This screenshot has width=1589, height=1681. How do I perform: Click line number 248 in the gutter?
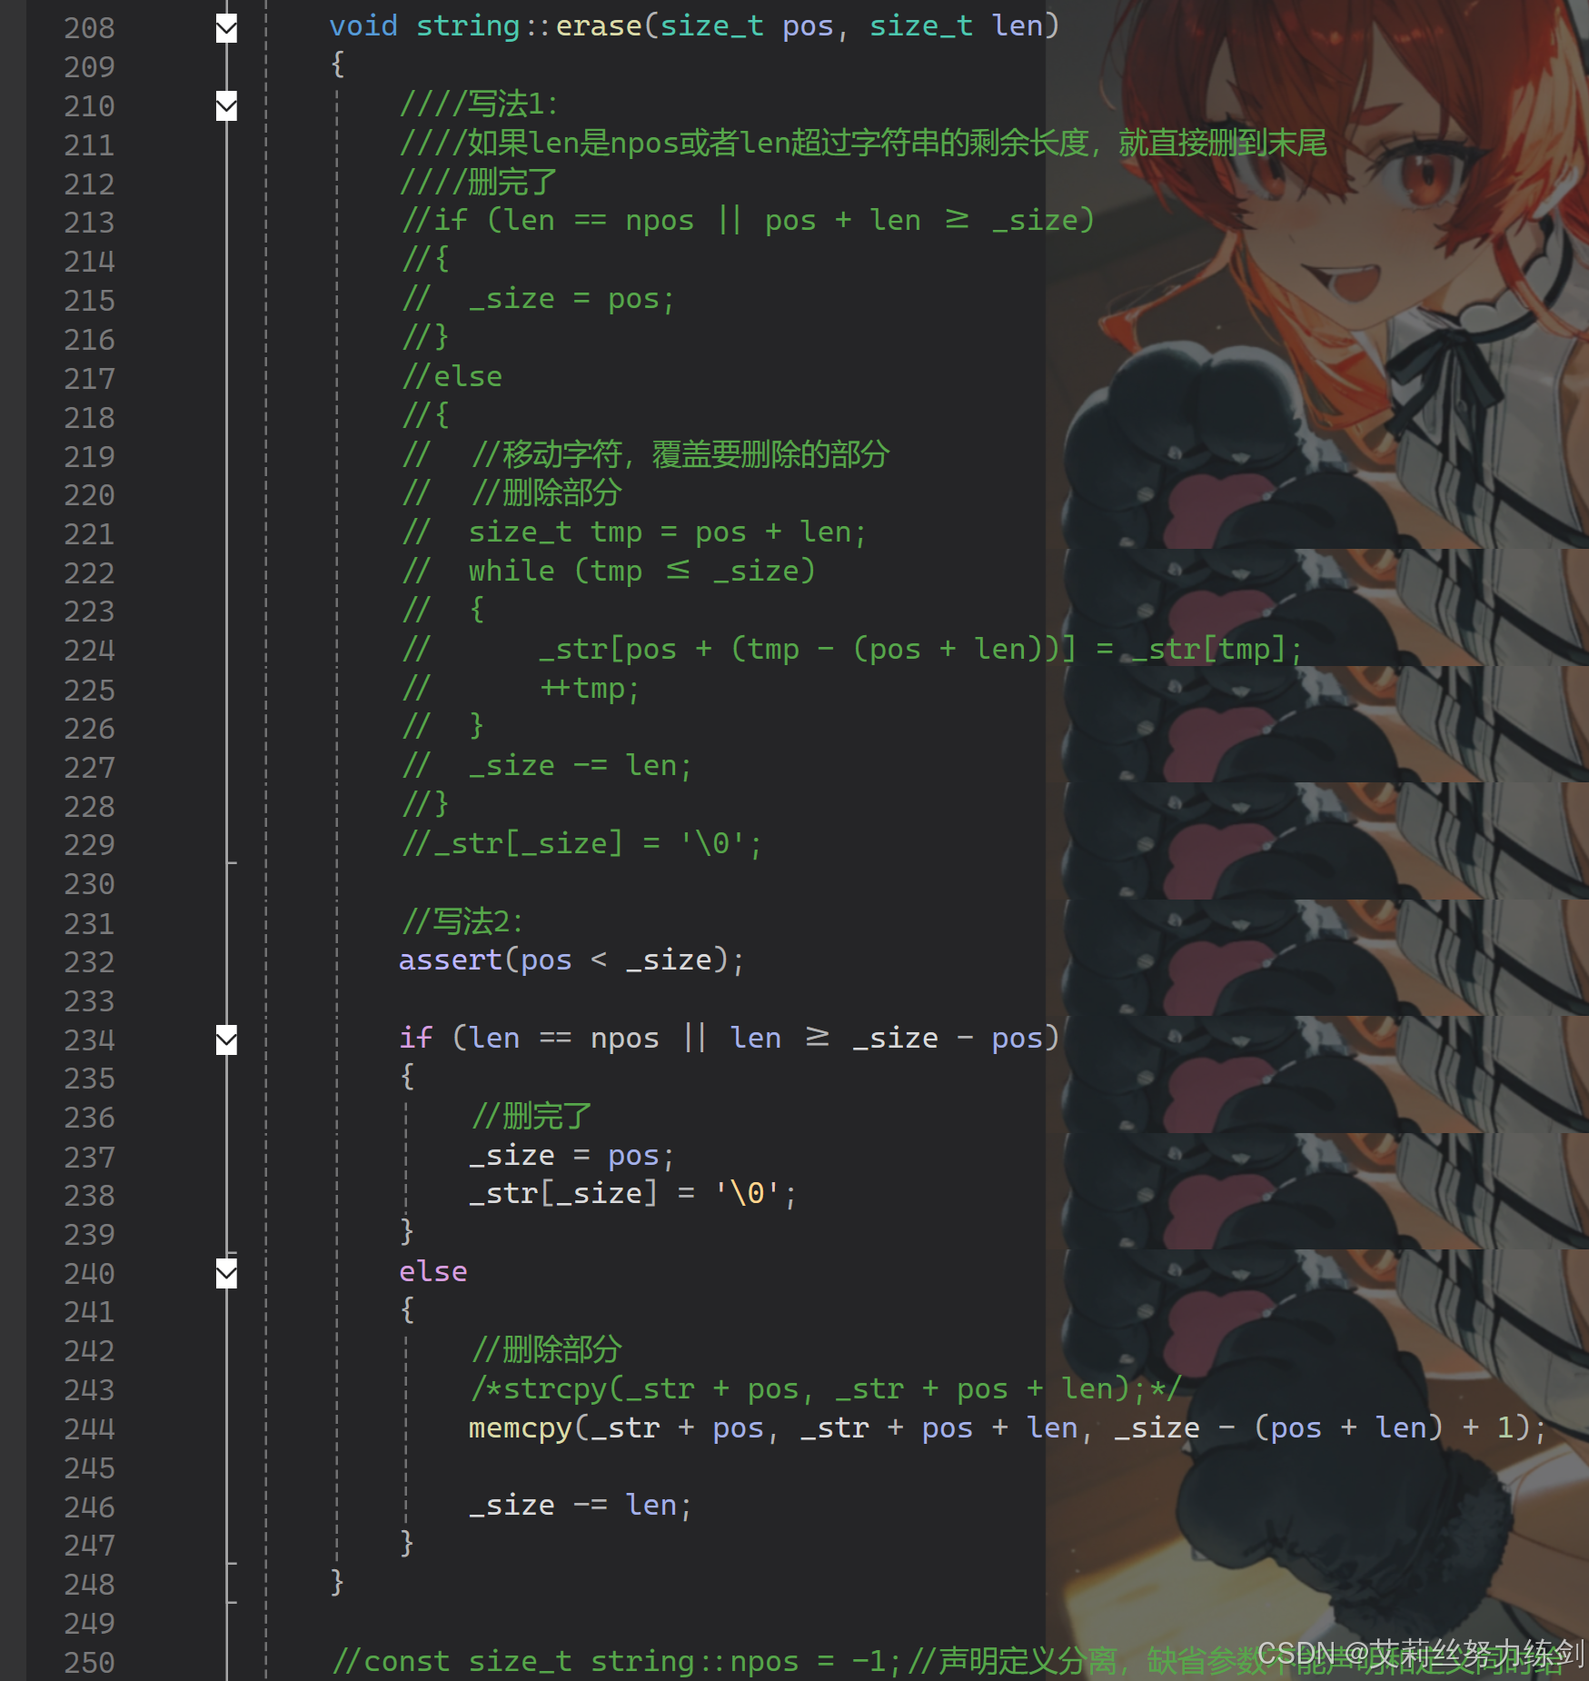pos(89,1585)
